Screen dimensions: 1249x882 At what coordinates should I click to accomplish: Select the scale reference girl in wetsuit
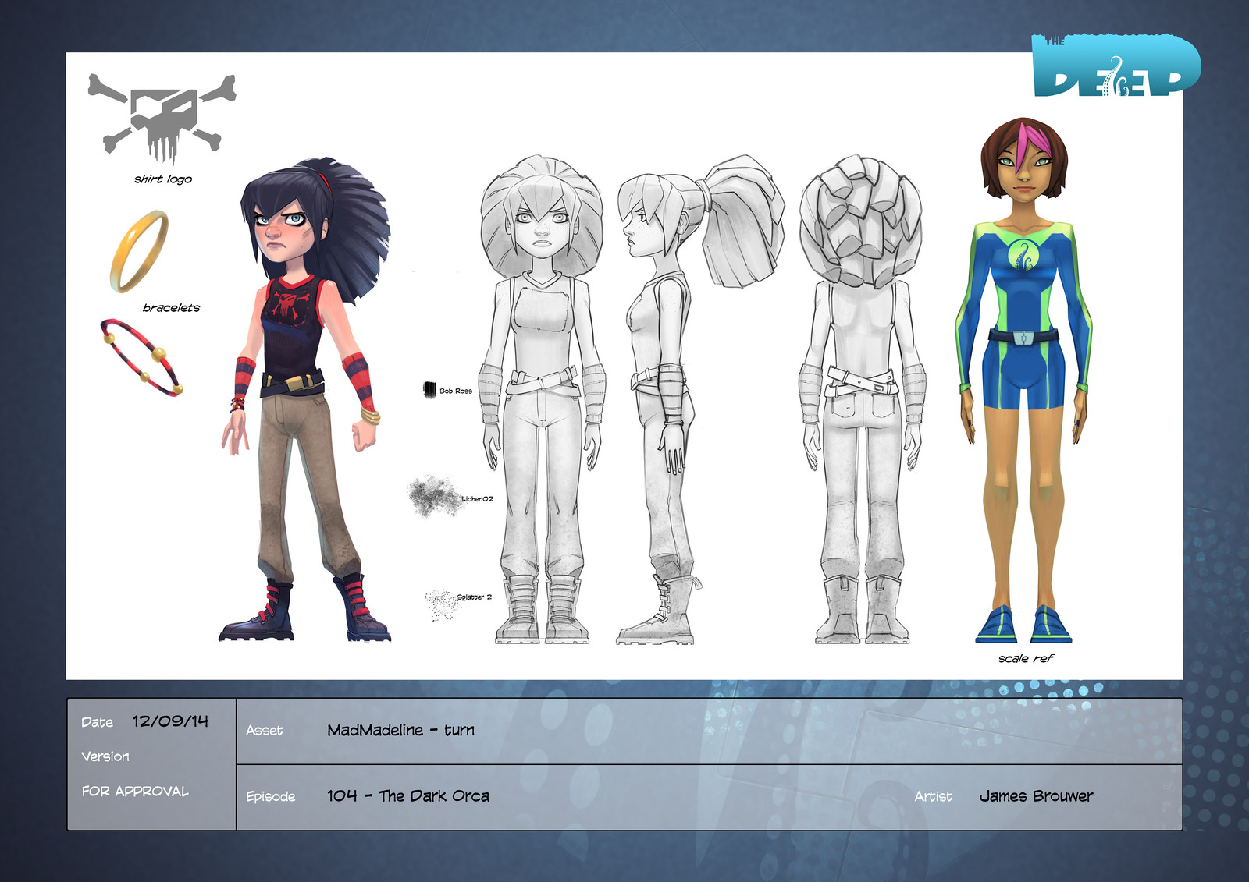tap(1023, 381)
